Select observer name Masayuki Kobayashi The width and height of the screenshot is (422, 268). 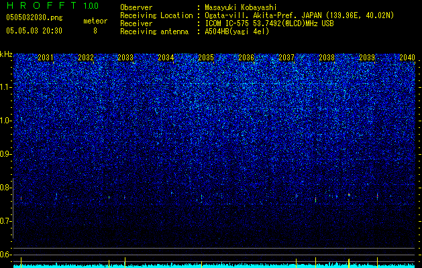coord(241,7)
